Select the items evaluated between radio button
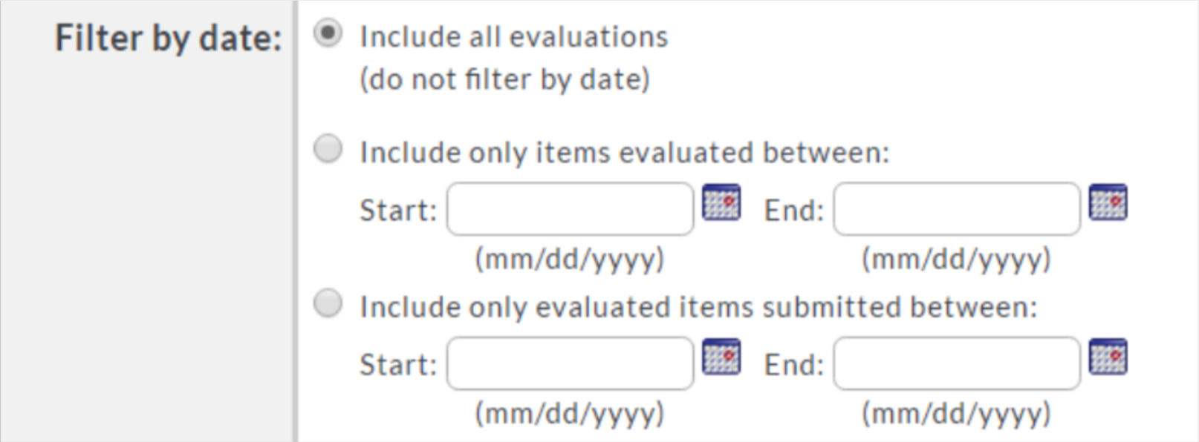Screen dimensions: 1199x442 pos(328,149)
